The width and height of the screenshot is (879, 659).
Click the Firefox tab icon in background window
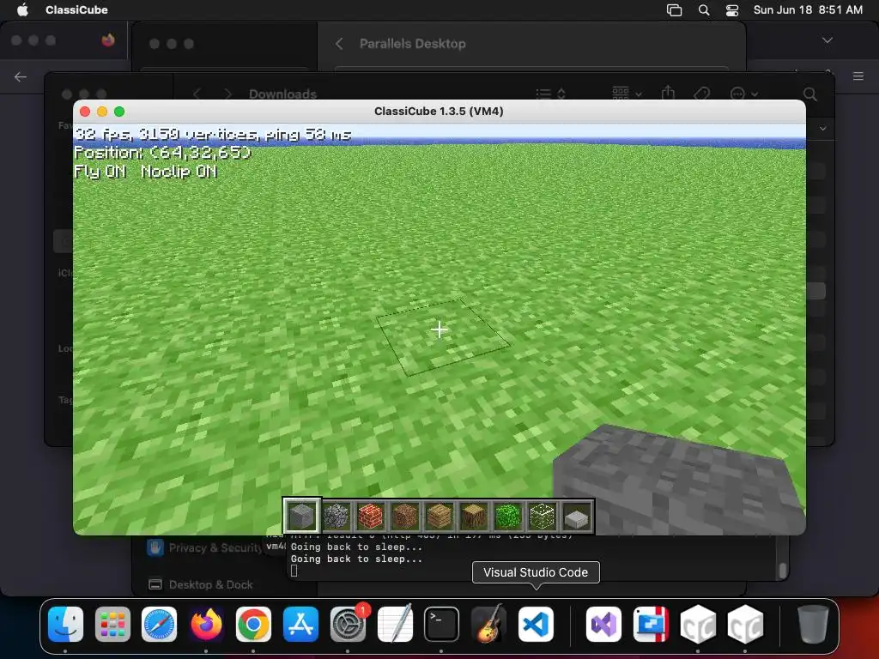click(x=108, y=39)
